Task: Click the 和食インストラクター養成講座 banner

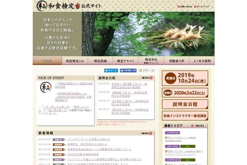Action: tap(185, 116)
